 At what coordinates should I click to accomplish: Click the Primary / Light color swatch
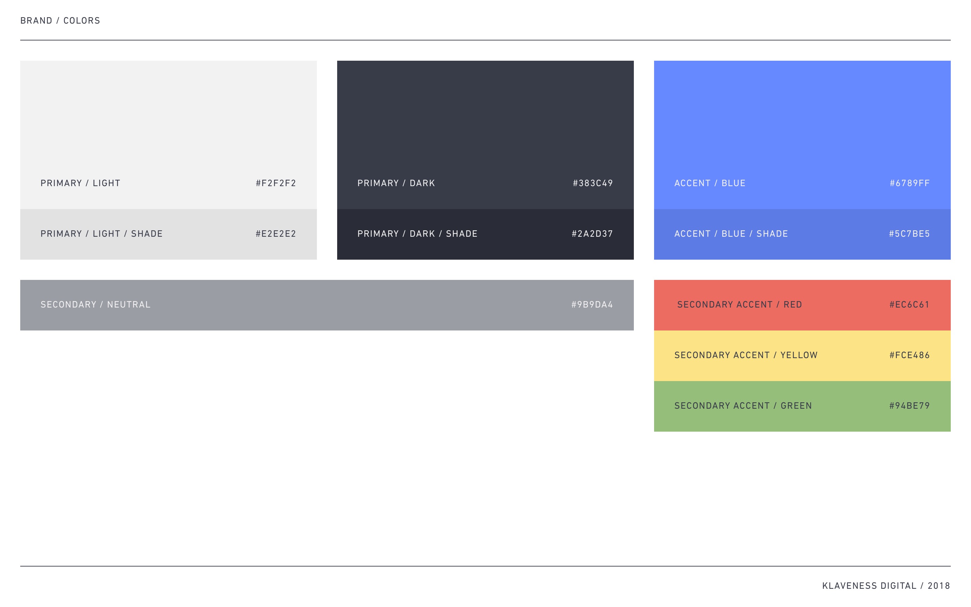tap(169, 135)
